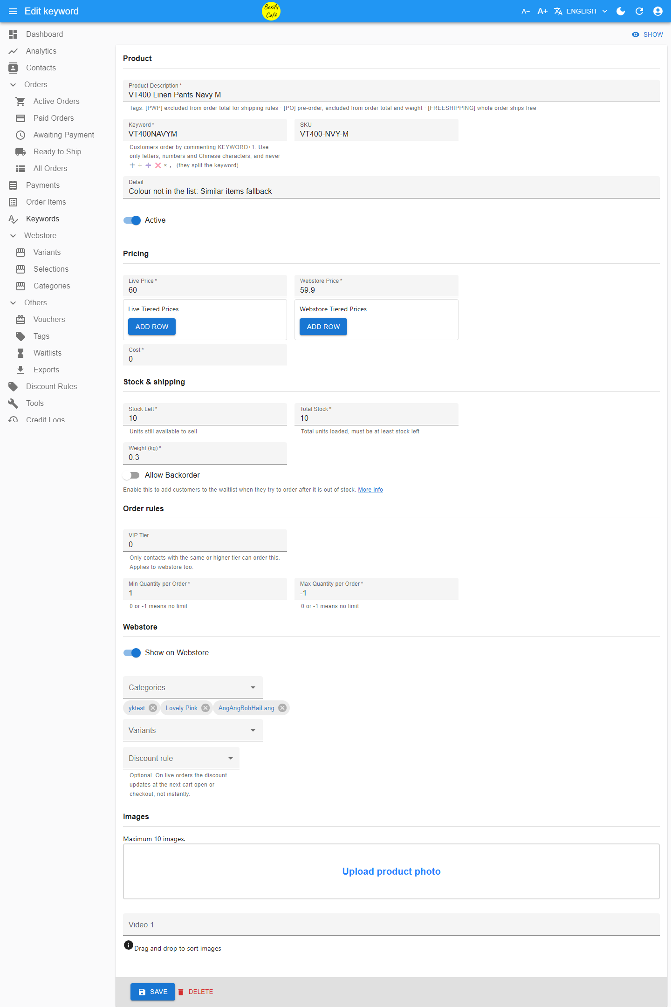Click ADD ROW under Live Tiered Prices
Viewport: 671px width, 1007px height.
point(152,327)
